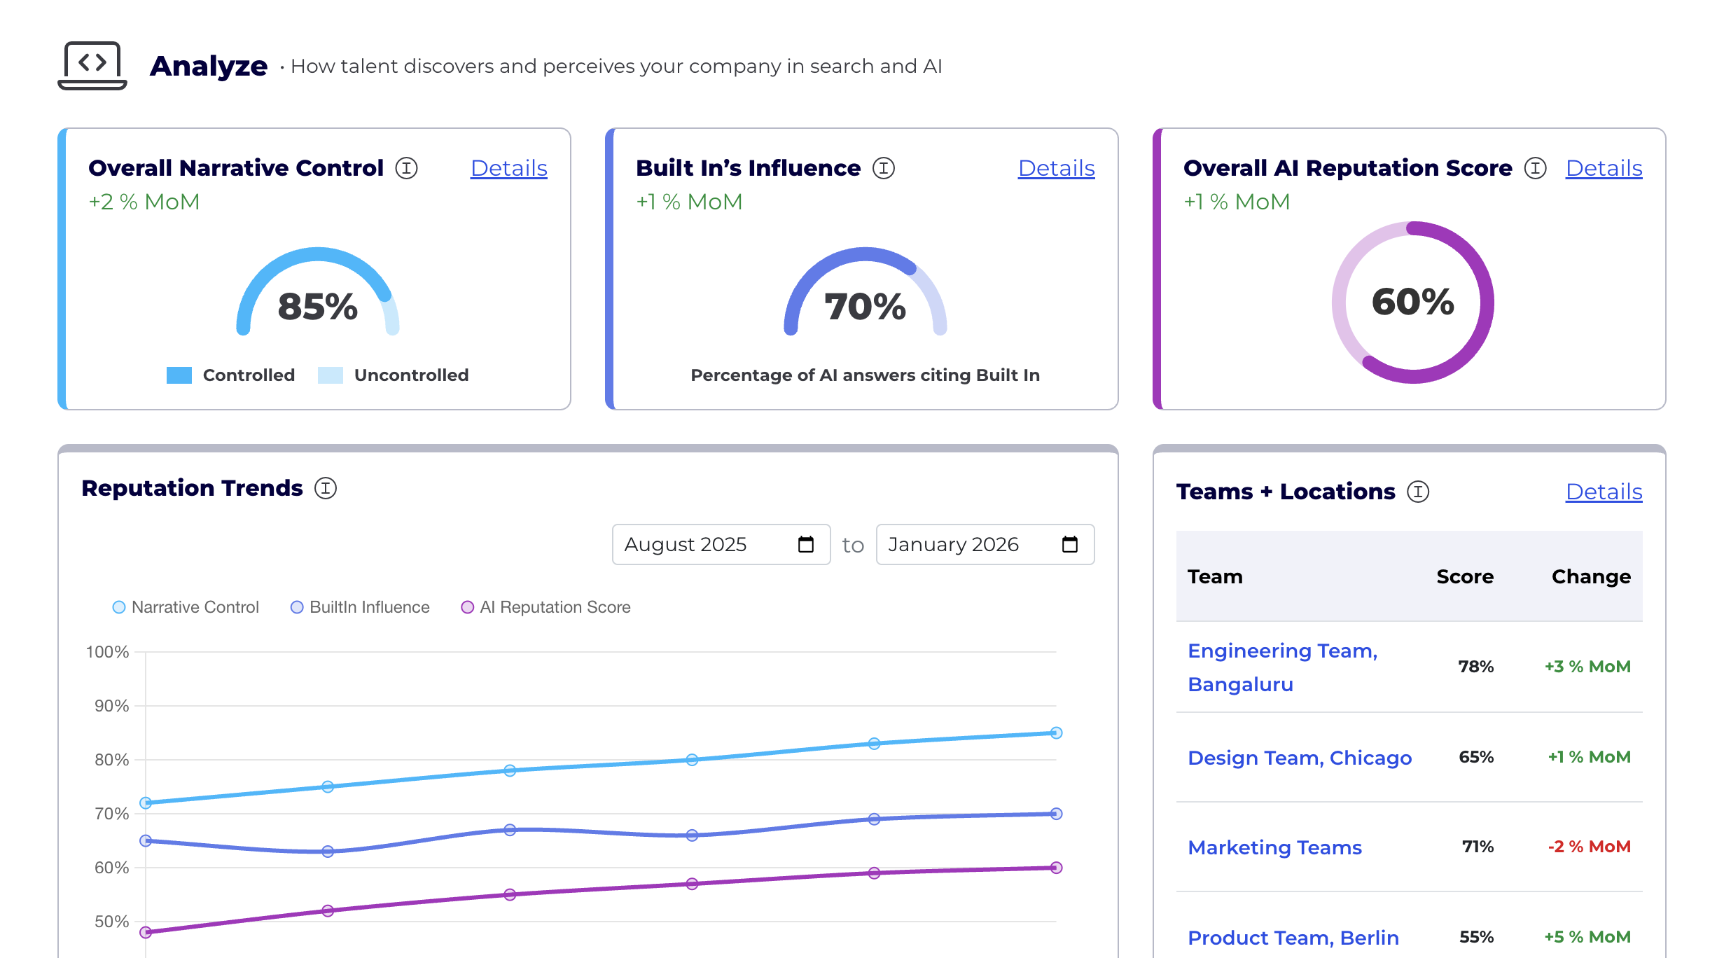Viewport: 1731px width, 958px height.
Task: Click the 71% score for Marketing Teams
Action: click(1478, 847)
